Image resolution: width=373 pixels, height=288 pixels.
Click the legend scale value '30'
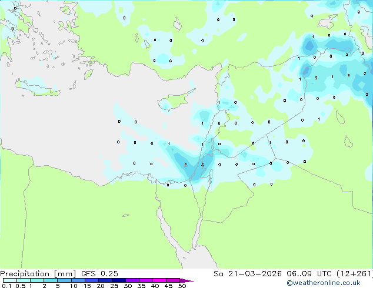tap(128, 286)
